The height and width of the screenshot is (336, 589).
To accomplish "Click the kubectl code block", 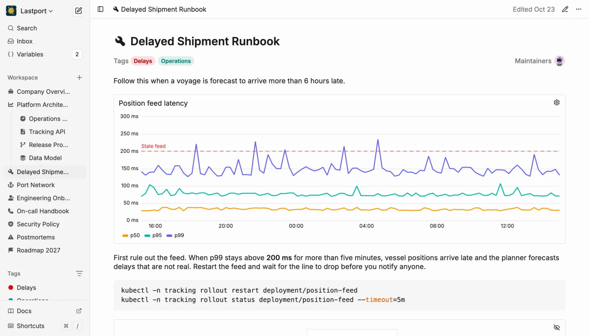I will point(339,295).
